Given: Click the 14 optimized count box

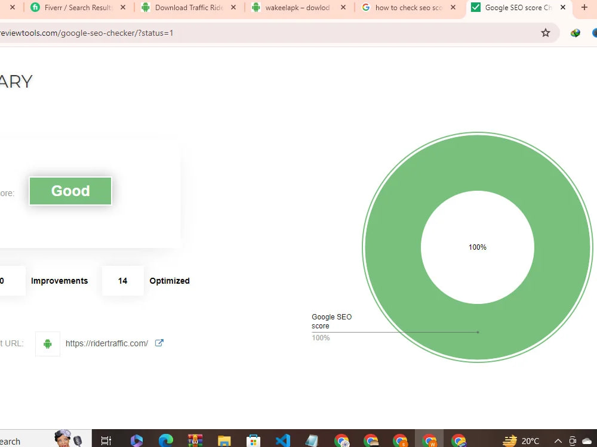Looking at the screenshot, I should click(x=122, y=281).
